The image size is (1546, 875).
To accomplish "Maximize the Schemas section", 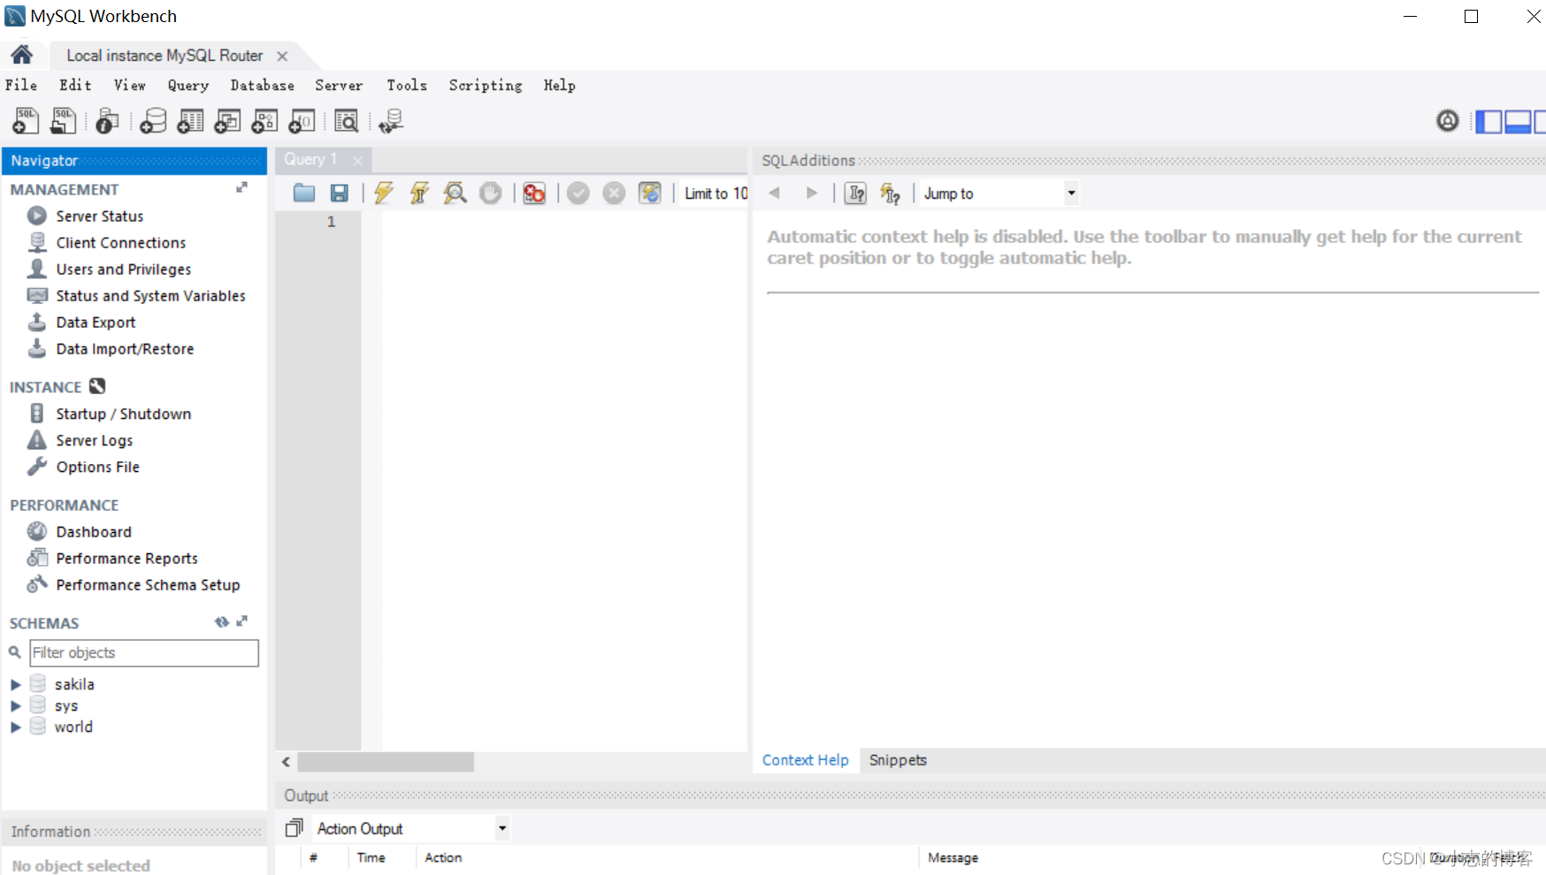I will 241,621.
